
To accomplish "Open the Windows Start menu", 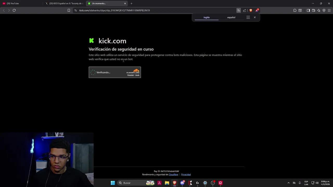I will (x=113, y=183).
